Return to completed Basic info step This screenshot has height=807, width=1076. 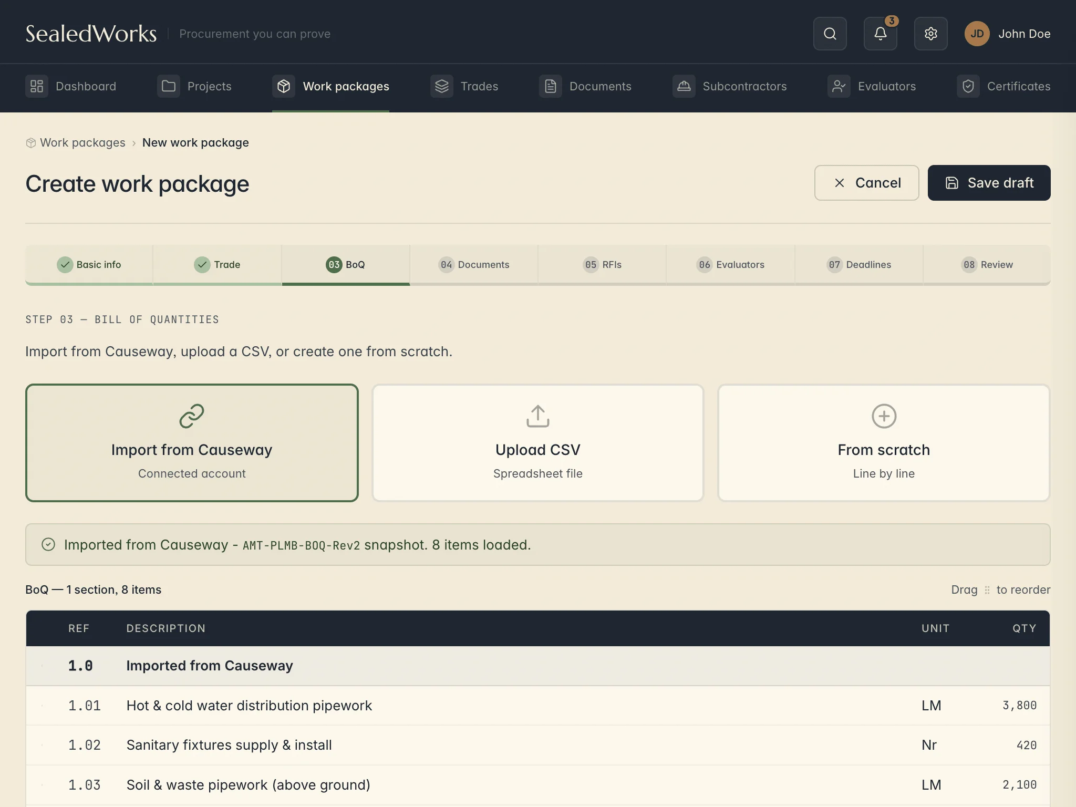(89, 265)
